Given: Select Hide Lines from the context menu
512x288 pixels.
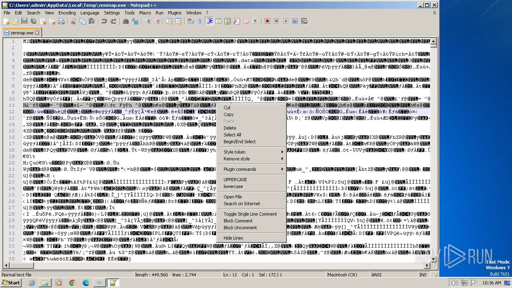Looking at the screenshot, I should coord(252,238).
